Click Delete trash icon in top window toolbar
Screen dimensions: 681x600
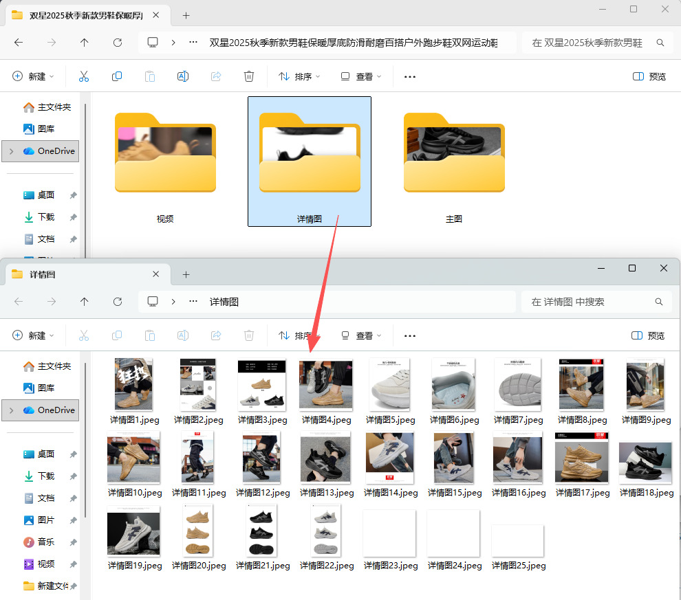[x=249, y=77]
